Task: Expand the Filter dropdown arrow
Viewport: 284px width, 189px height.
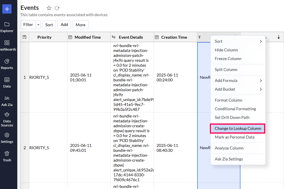Action: click(38, 25)
